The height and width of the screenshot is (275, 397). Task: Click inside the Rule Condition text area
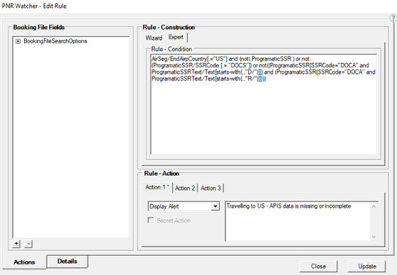point(264,104)
